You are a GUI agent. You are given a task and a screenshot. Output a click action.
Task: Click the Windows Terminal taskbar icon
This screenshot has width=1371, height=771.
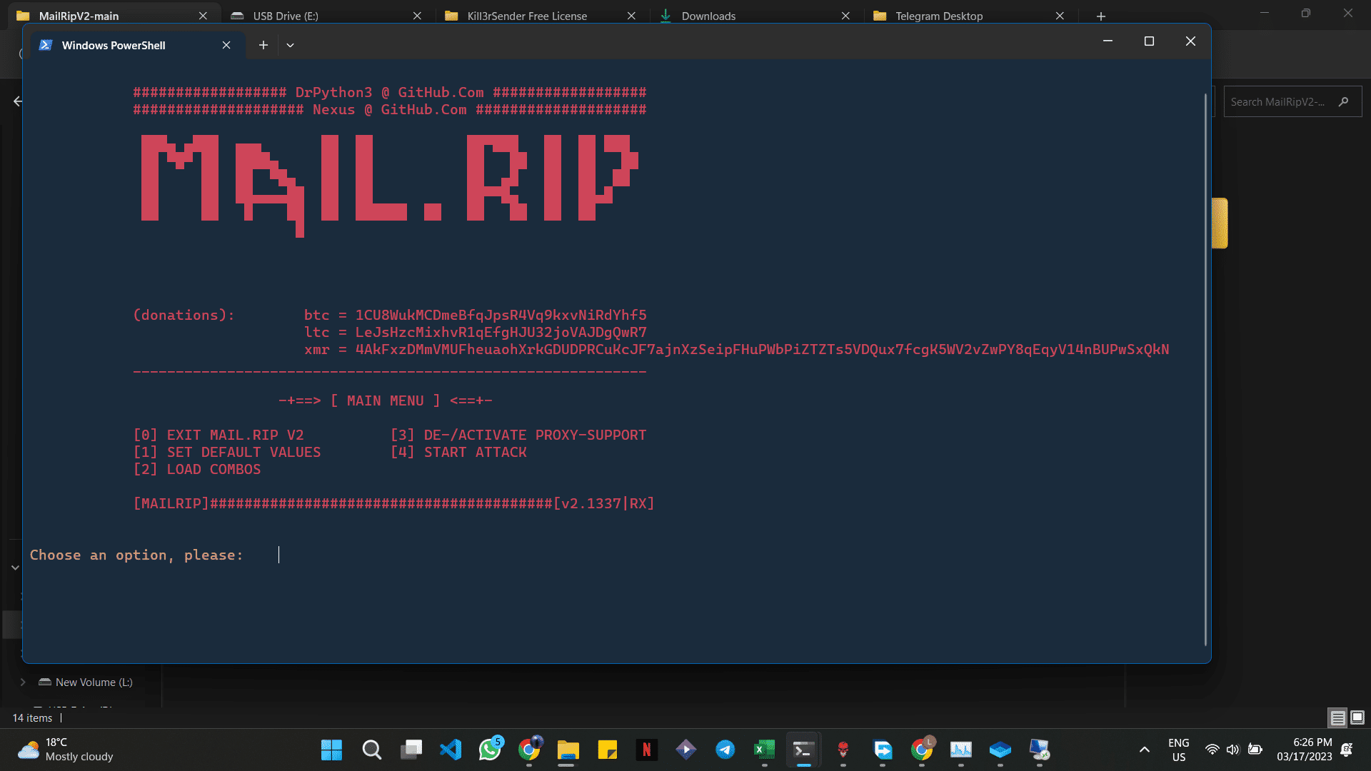(x=803, y=750)
